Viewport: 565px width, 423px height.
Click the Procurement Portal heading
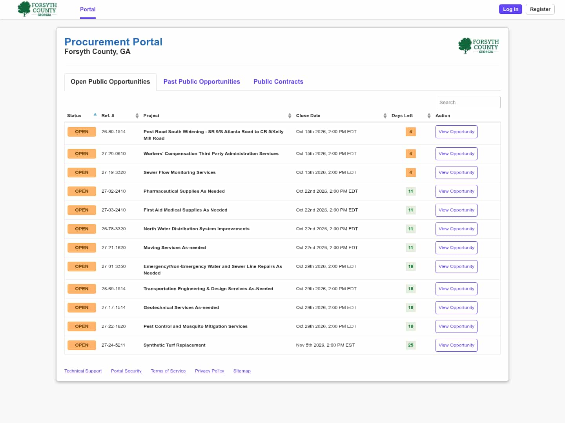113,42
